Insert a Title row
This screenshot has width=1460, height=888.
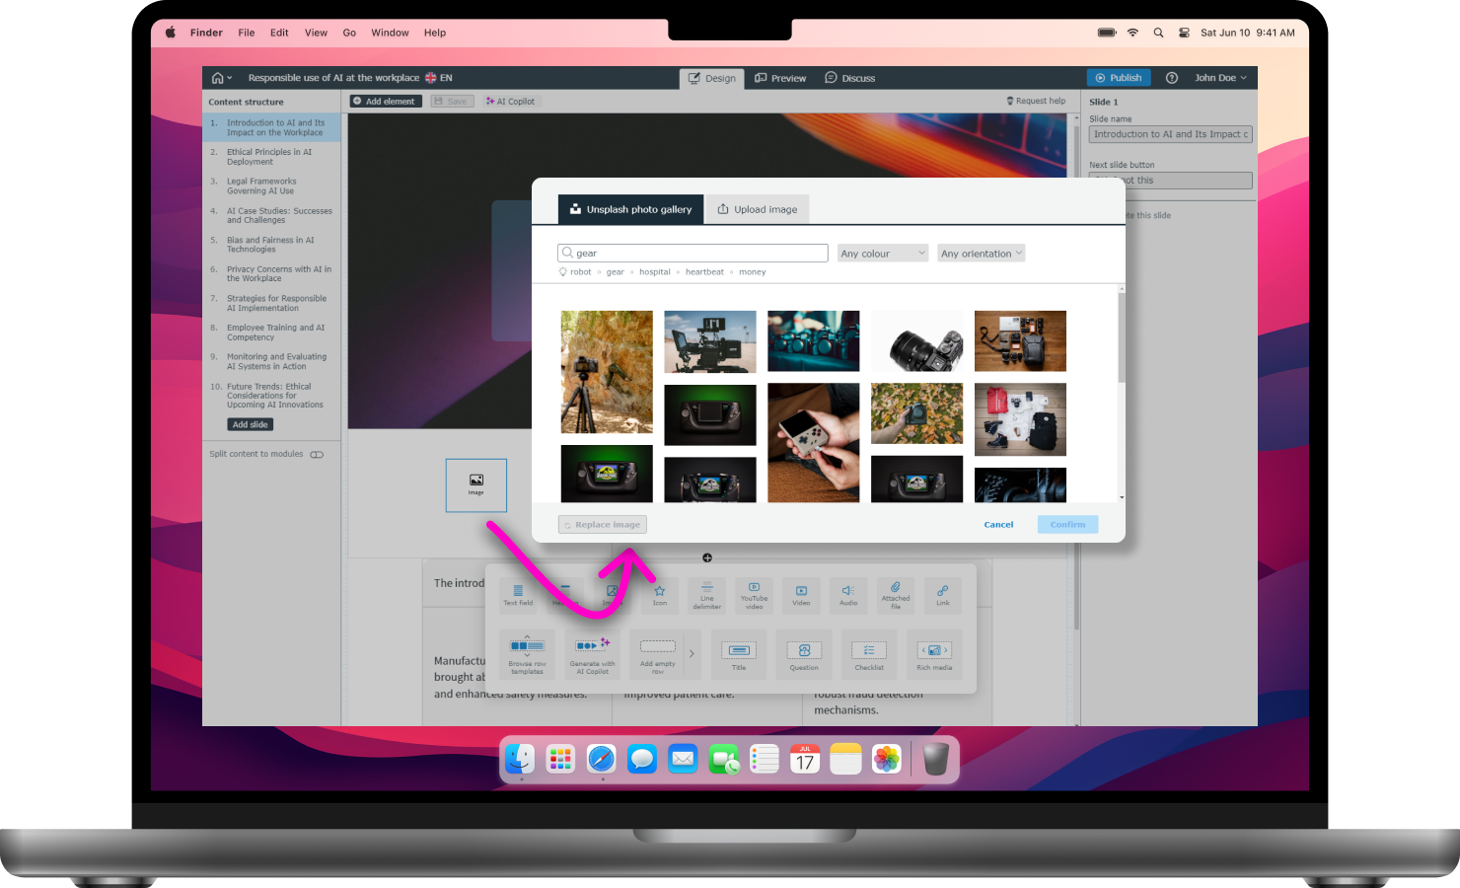tap(739, 654)
